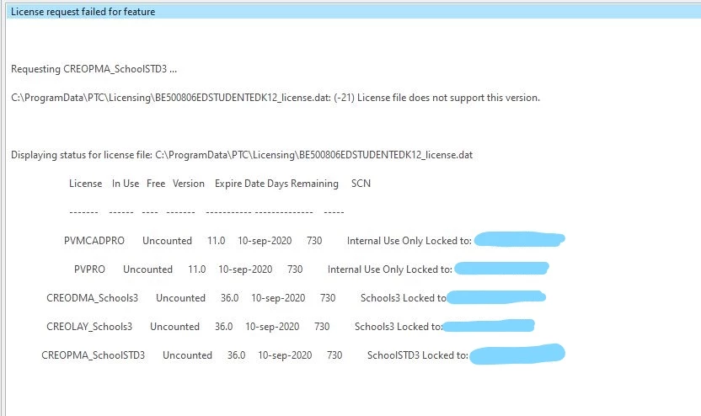Image resolution: width=701 pixels, height=416 pixels.
Task: Click 'Uncounted' in the CREODMA_Schools3 row
Action: coord(180,298)
